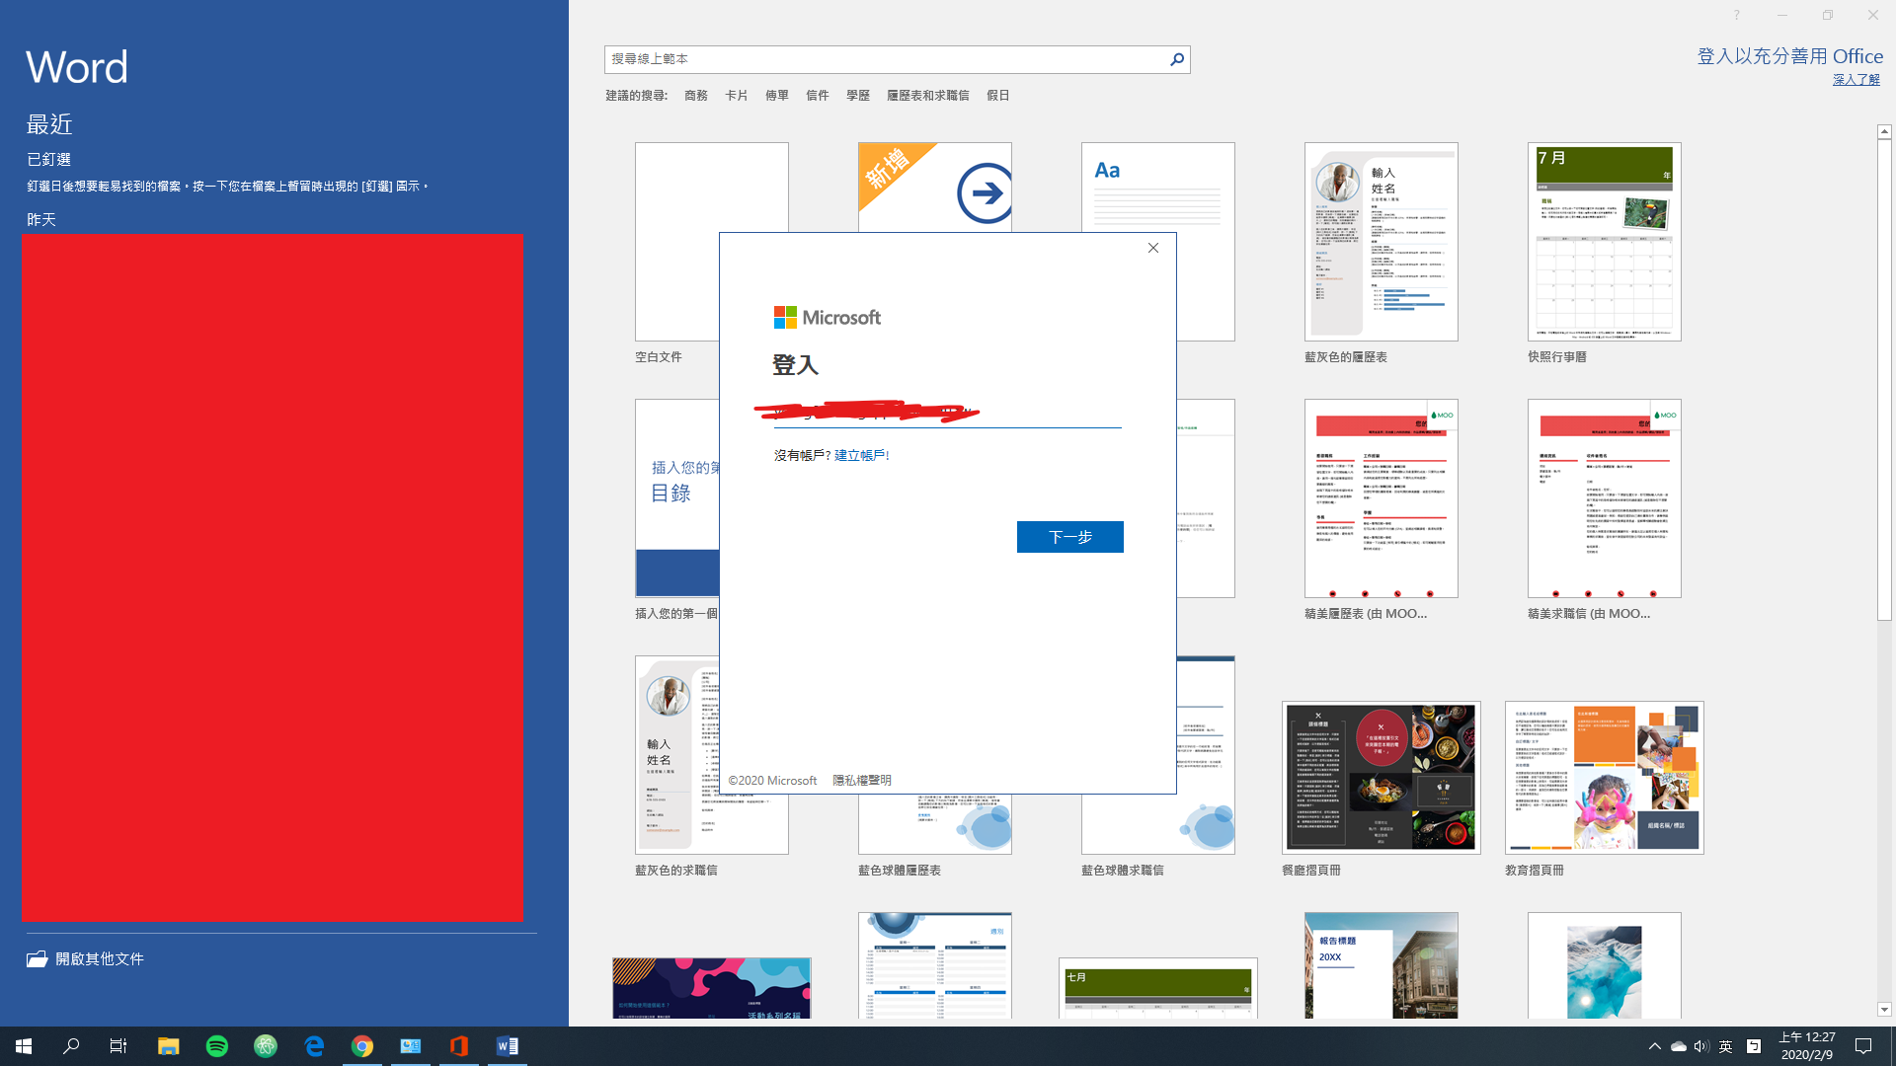Select suggested search 傳單
Image resolution: width=1896 pixels, height=1066 pixels.
coord(777,96)
